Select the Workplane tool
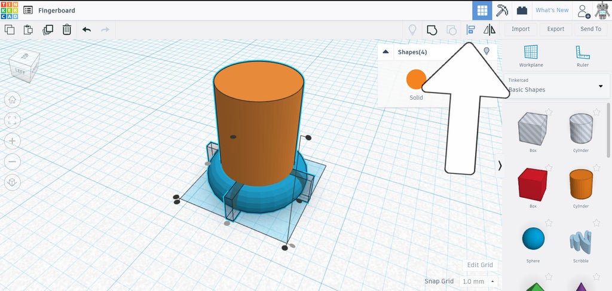The width and height of the screenshot is (612, 291). pos(531,56)
